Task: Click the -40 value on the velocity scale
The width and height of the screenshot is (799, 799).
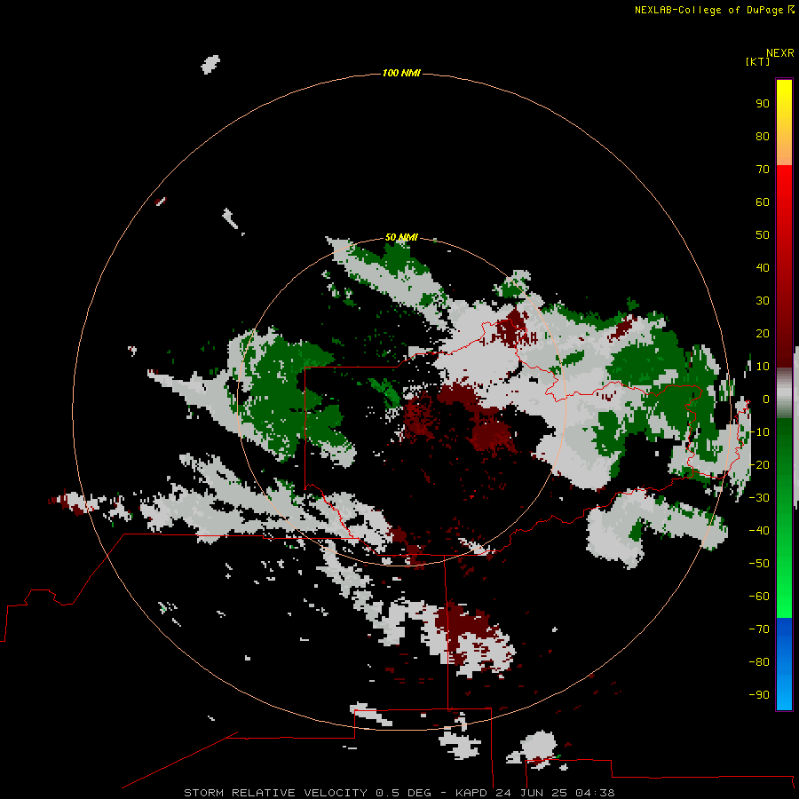Action: (x=759, y=531)
